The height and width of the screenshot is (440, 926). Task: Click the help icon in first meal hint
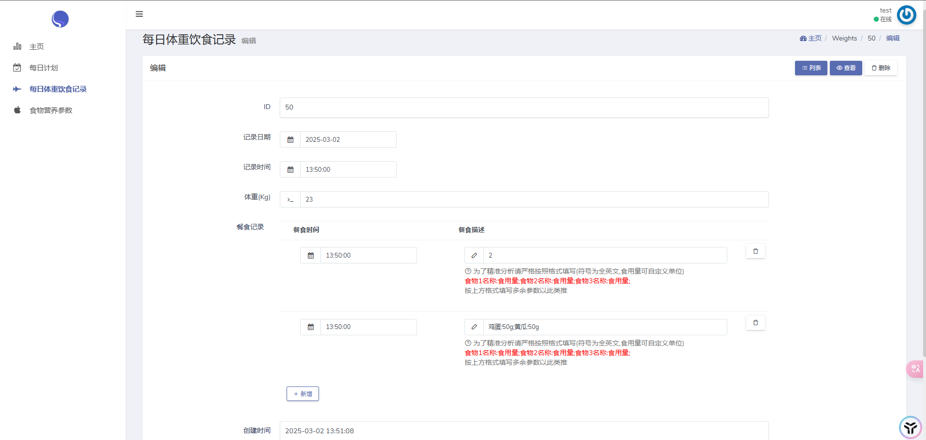click(468, 271)
